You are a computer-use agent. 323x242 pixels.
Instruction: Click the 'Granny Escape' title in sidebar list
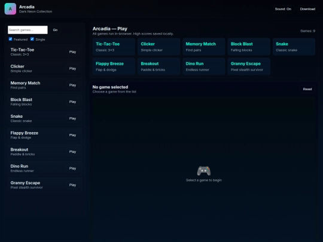click(25, 183)
